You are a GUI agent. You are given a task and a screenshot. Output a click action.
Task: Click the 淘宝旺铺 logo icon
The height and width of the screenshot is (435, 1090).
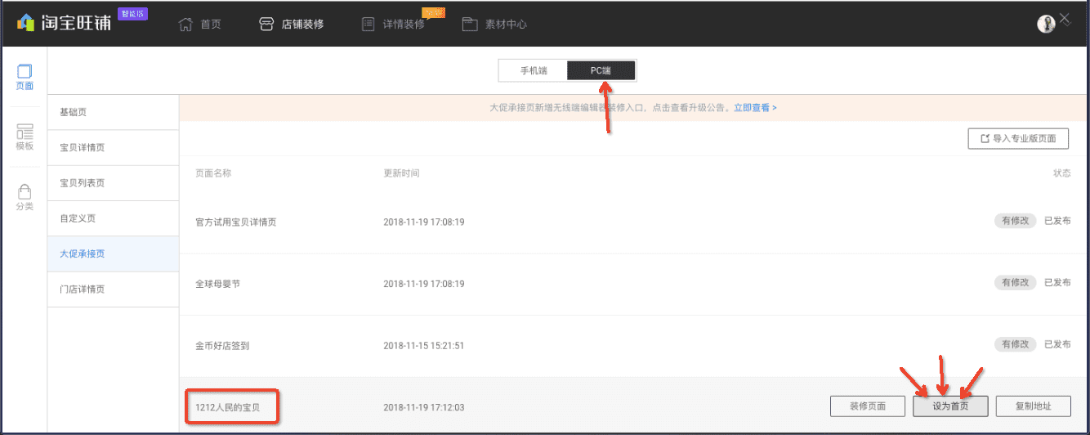[26, 23]
